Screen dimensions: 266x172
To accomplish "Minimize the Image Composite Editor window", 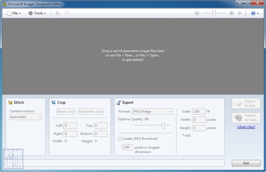I will (x=240, y=3).
